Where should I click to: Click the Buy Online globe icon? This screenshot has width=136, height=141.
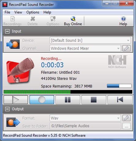[73, 21]
